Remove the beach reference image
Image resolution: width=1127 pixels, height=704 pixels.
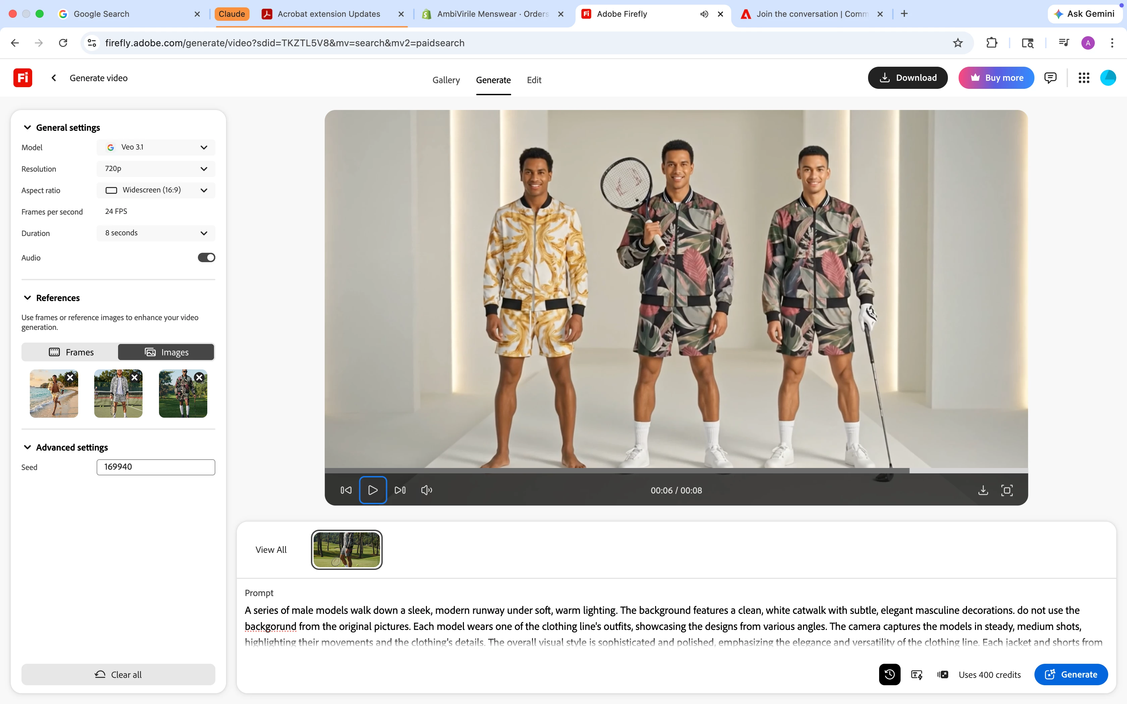point(70,377)
